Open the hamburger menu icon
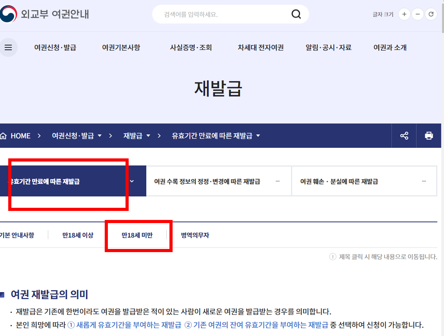 8,47
